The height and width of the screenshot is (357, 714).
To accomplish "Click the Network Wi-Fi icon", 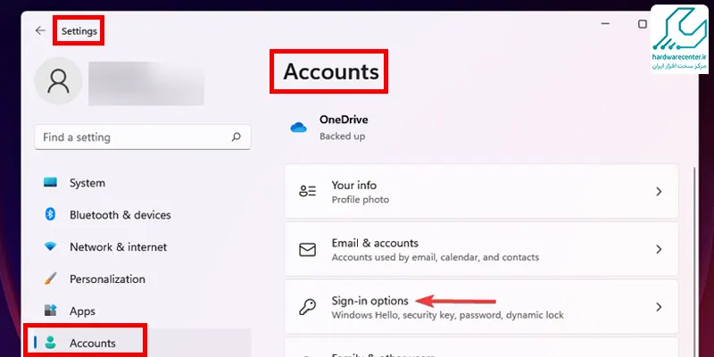I will [50, 246].
